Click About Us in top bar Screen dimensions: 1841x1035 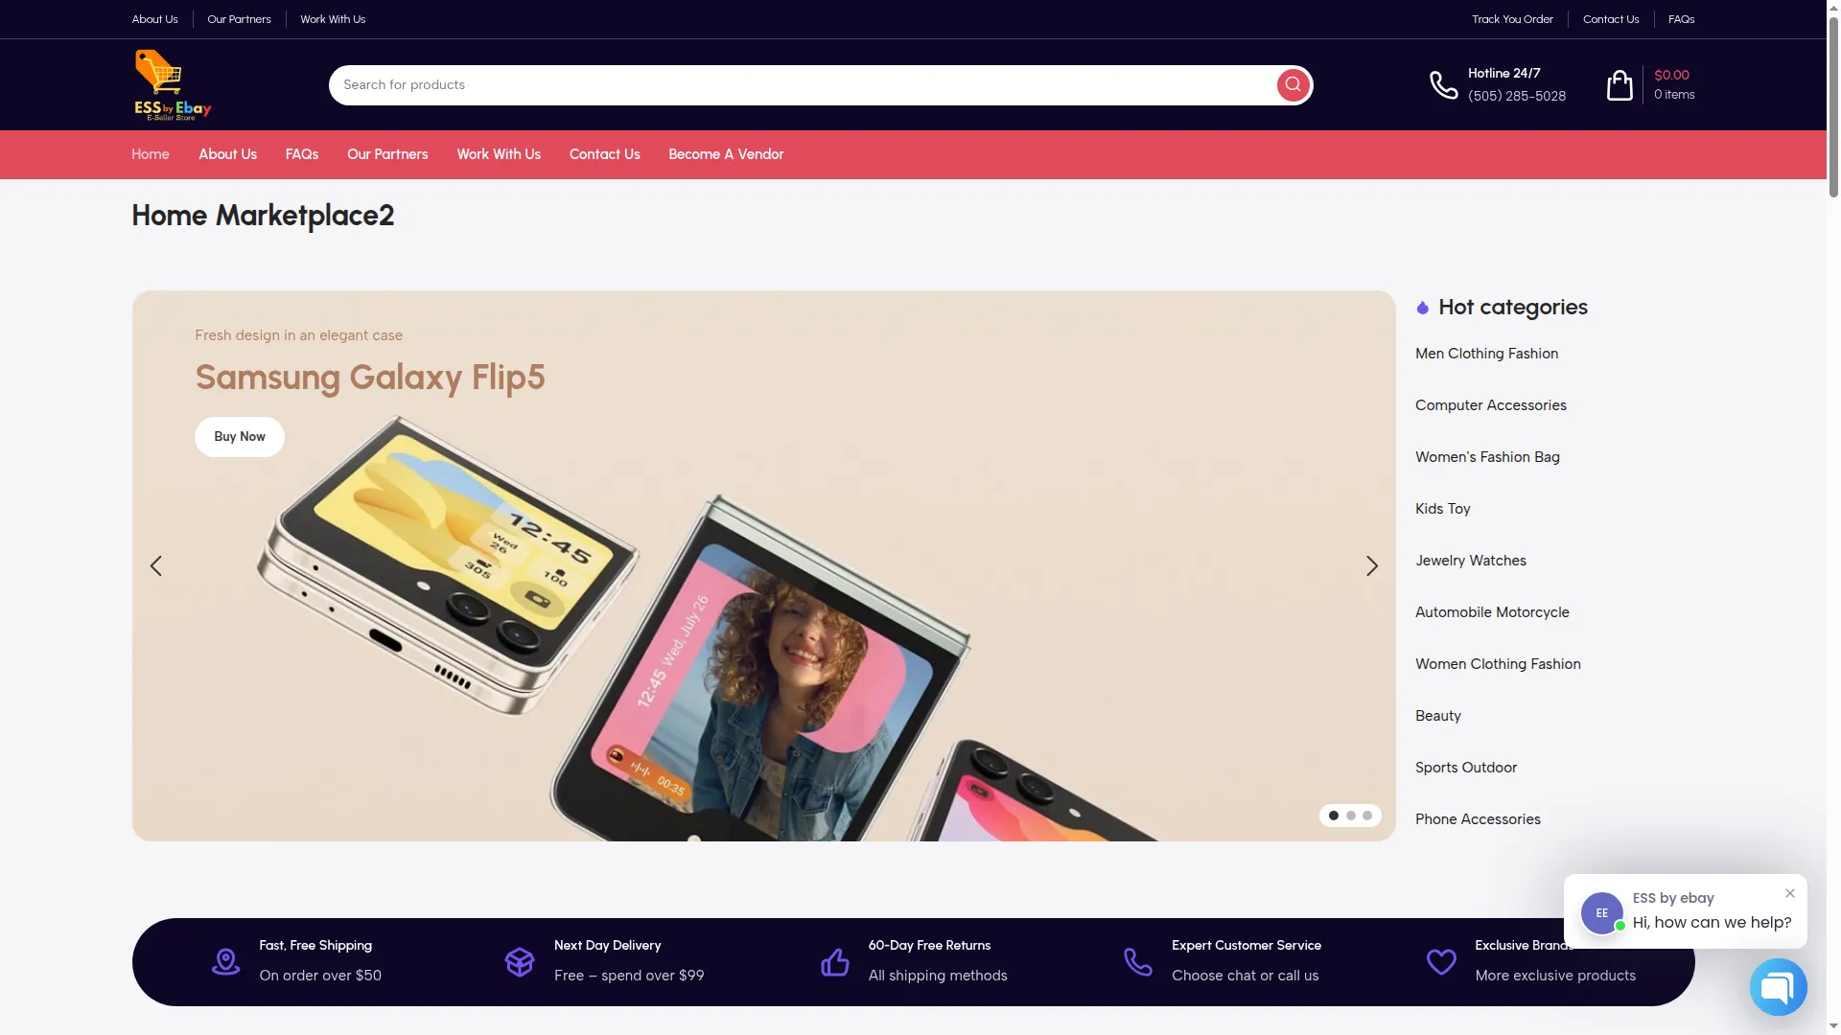[154, 19]
